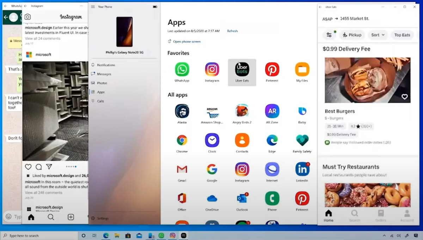Open File Explorer from the taskbar
This screenshot has height=240, width=423.
[117, 235]
